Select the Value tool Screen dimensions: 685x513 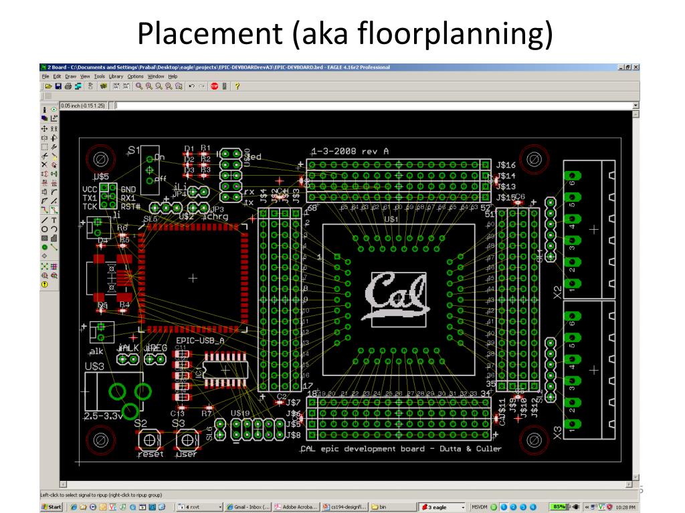pyautogui.click(x=54, y=184)
